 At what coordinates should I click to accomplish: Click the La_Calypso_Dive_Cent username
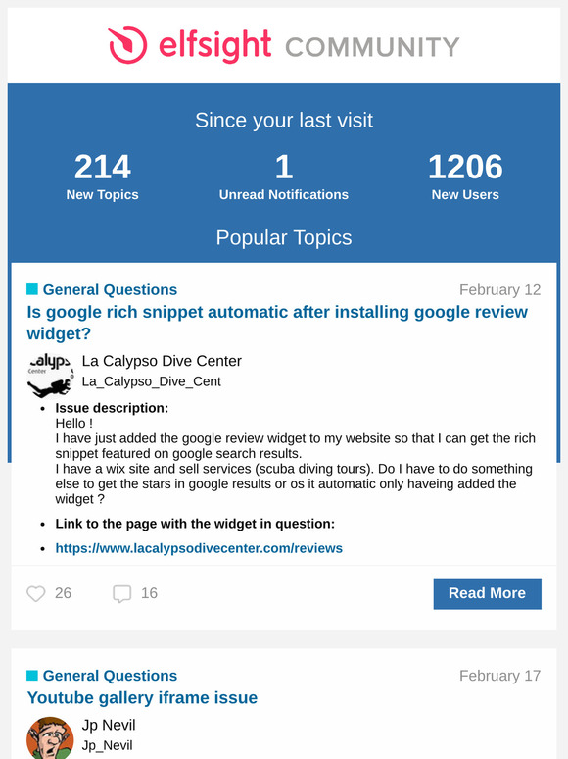tap(152, 381)
